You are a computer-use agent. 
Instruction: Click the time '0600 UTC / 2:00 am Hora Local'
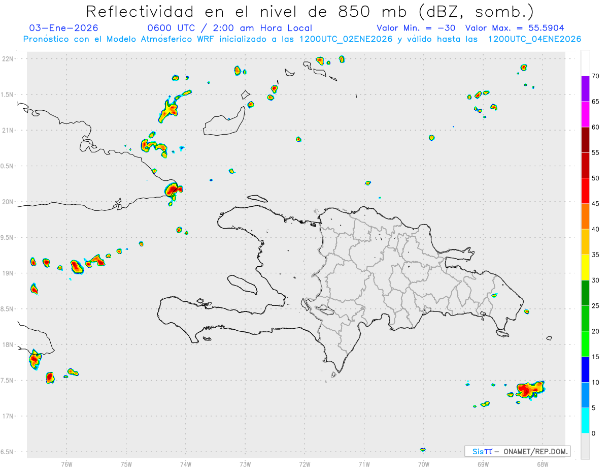230,28
